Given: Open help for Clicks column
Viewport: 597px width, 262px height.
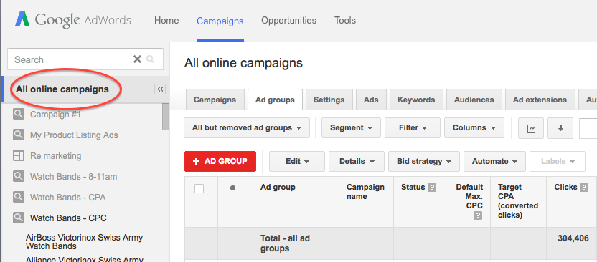Looking at the screenshot, I should point(584,188).
